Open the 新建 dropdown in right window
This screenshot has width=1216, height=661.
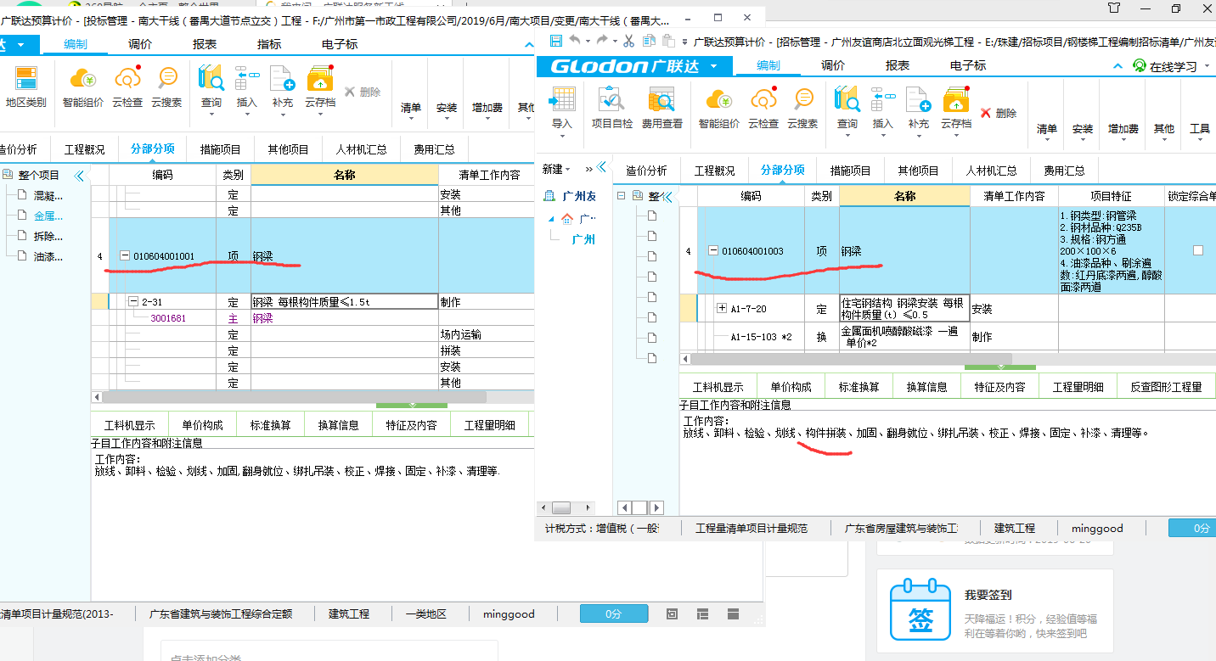[556, 170]
